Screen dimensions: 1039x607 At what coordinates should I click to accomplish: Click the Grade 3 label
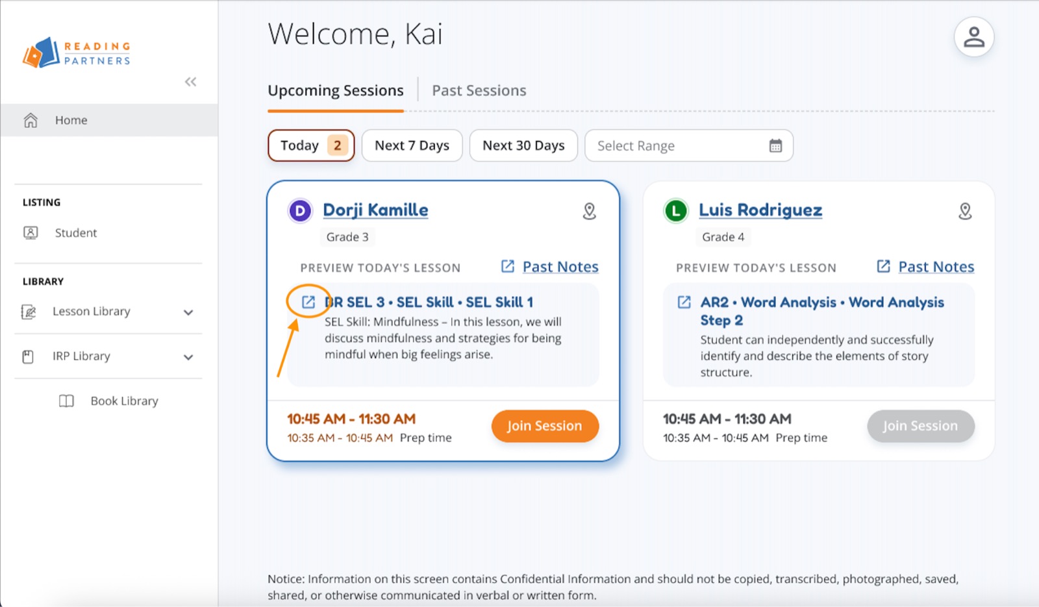coord(347,237)
